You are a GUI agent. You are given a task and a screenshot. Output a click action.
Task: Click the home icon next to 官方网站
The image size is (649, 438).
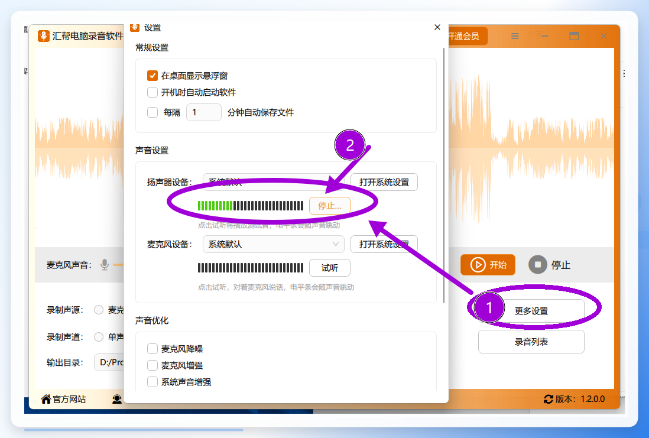pyautogui.click(x=46, y=399)
